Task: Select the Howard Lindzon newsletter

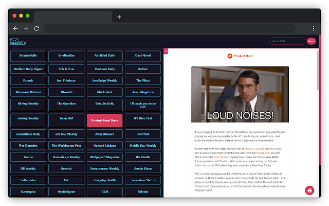Action: (x=105, y=146)
